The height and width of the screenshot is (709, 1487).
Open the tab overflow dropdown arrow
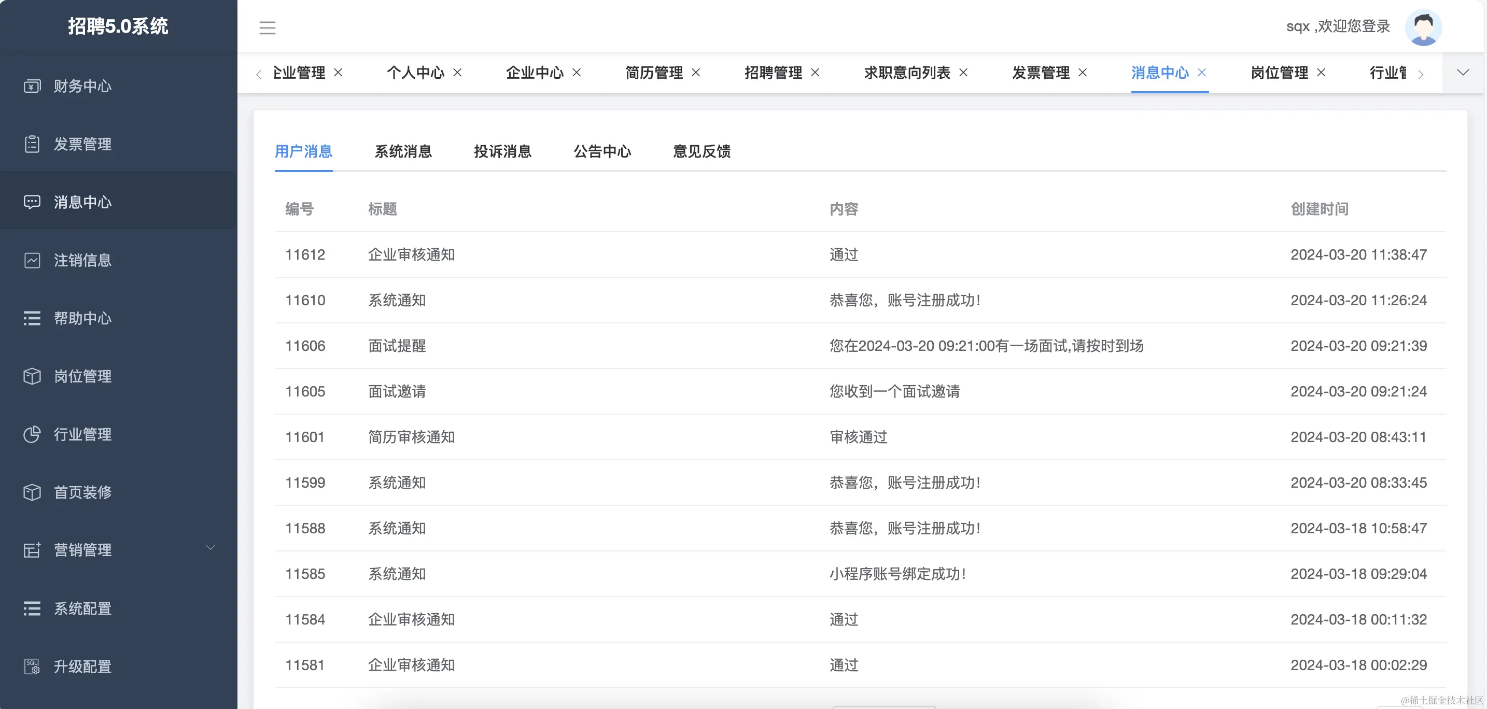(1463, 73)
